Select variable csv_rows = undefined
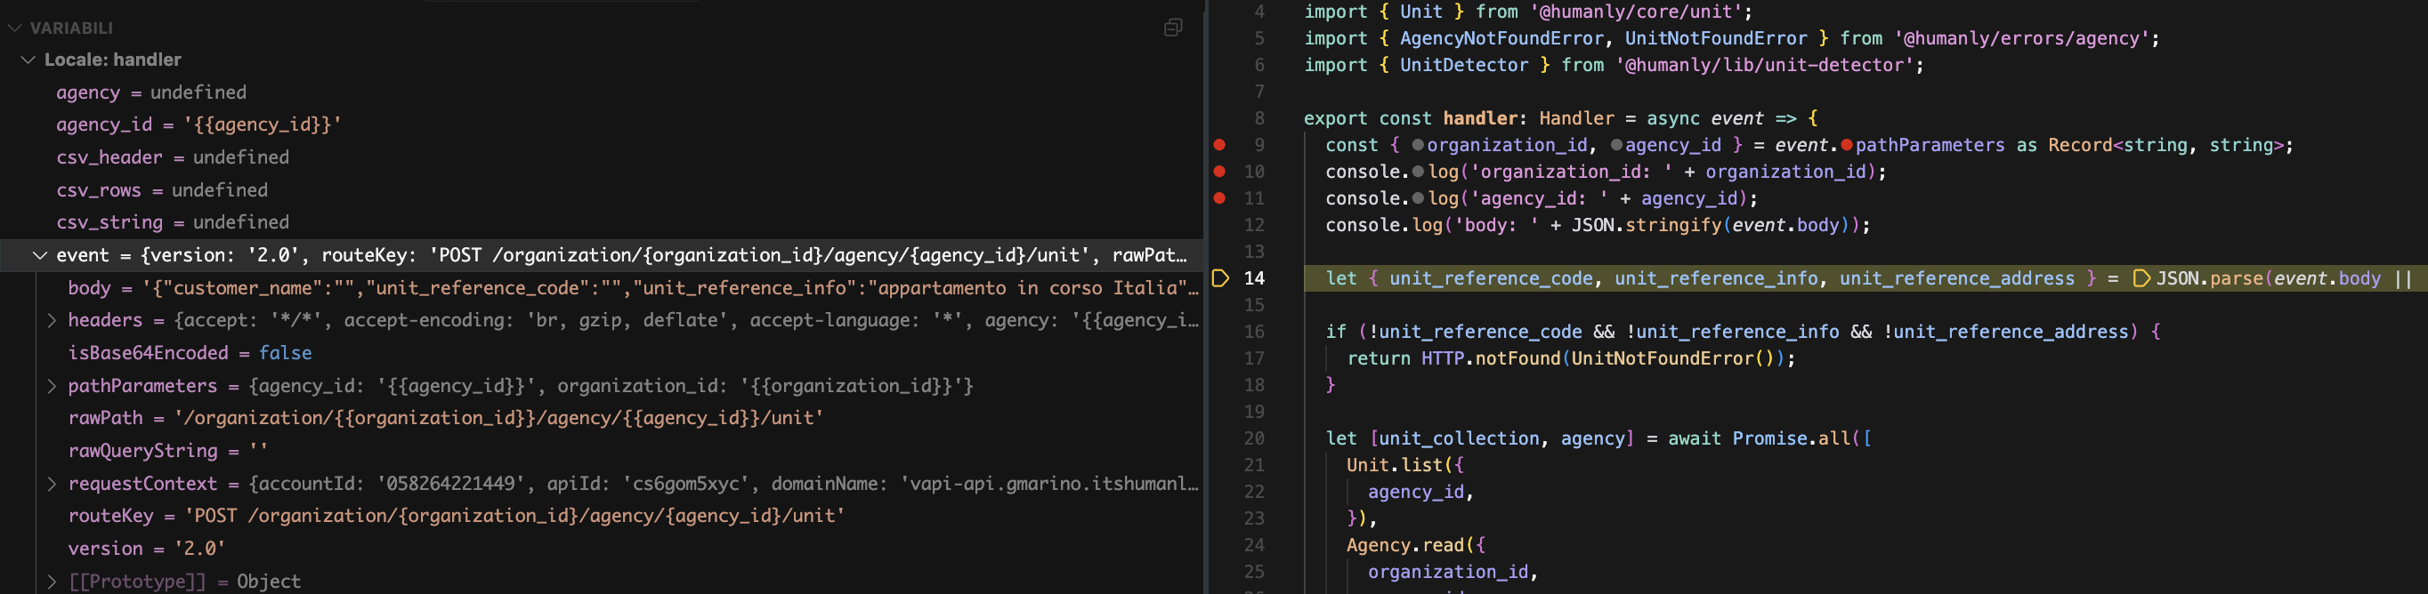Image resolution: width=2428 pixels, height=594 pixels. [603, 190]
